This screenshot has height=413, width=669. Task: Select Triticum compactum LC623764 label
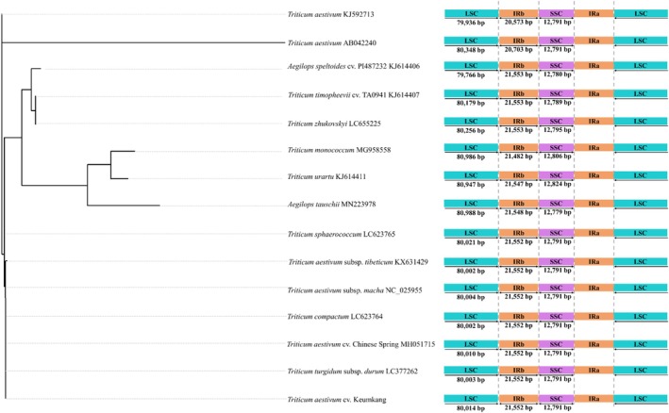click(335, 317)
